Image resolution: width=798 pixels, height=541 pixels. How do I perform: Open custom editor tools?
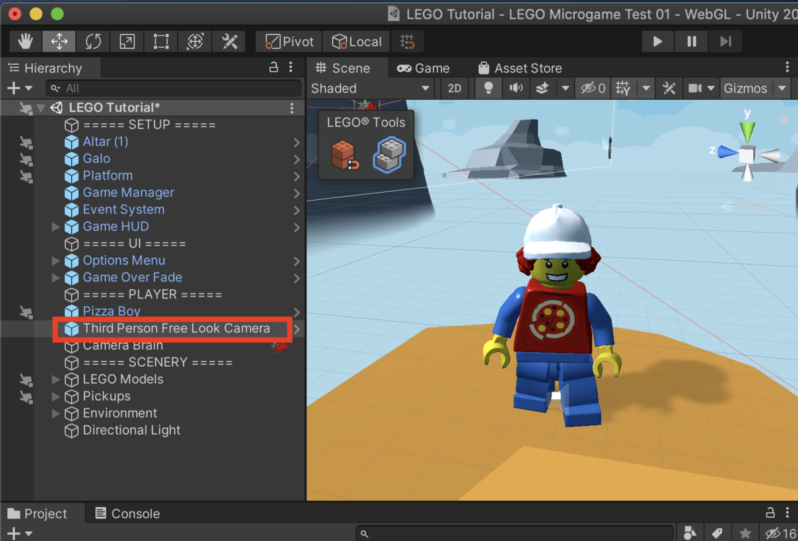(x=229, y=42)
